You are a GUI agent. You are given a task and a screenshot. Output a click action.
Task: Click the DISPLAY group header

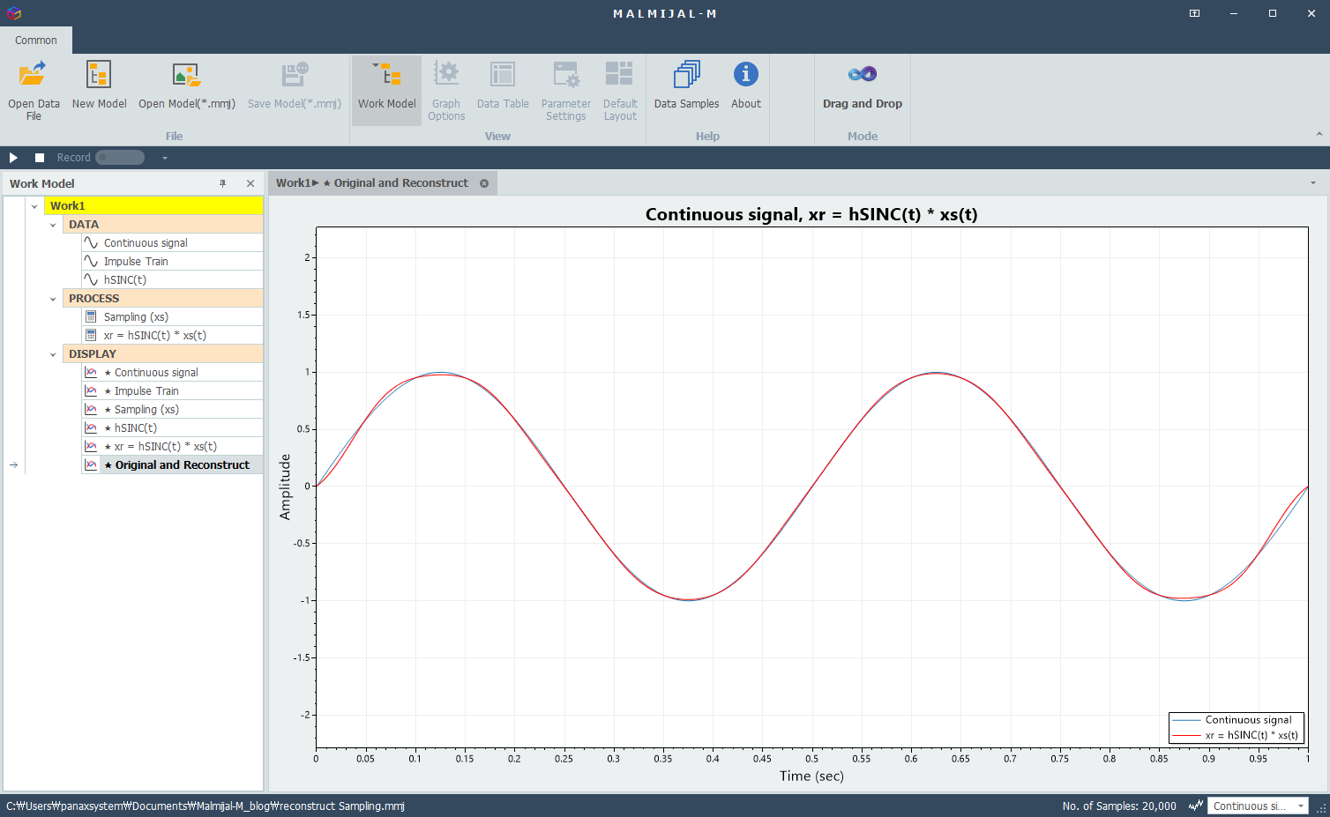163,353
